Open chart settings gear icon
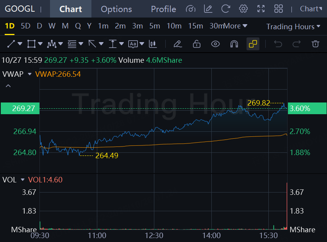The width and height of the screenshot is (327, 242). pos(243,9)
